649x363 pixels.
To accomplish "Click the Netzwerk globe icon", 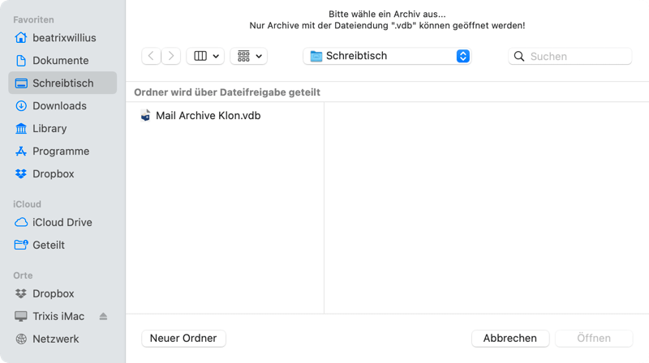I will [x=21, y=339].
